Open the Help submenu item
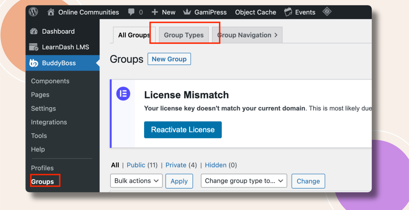Image resolution: width=409 pixels, height=210 pixels. tap(38, 149)
